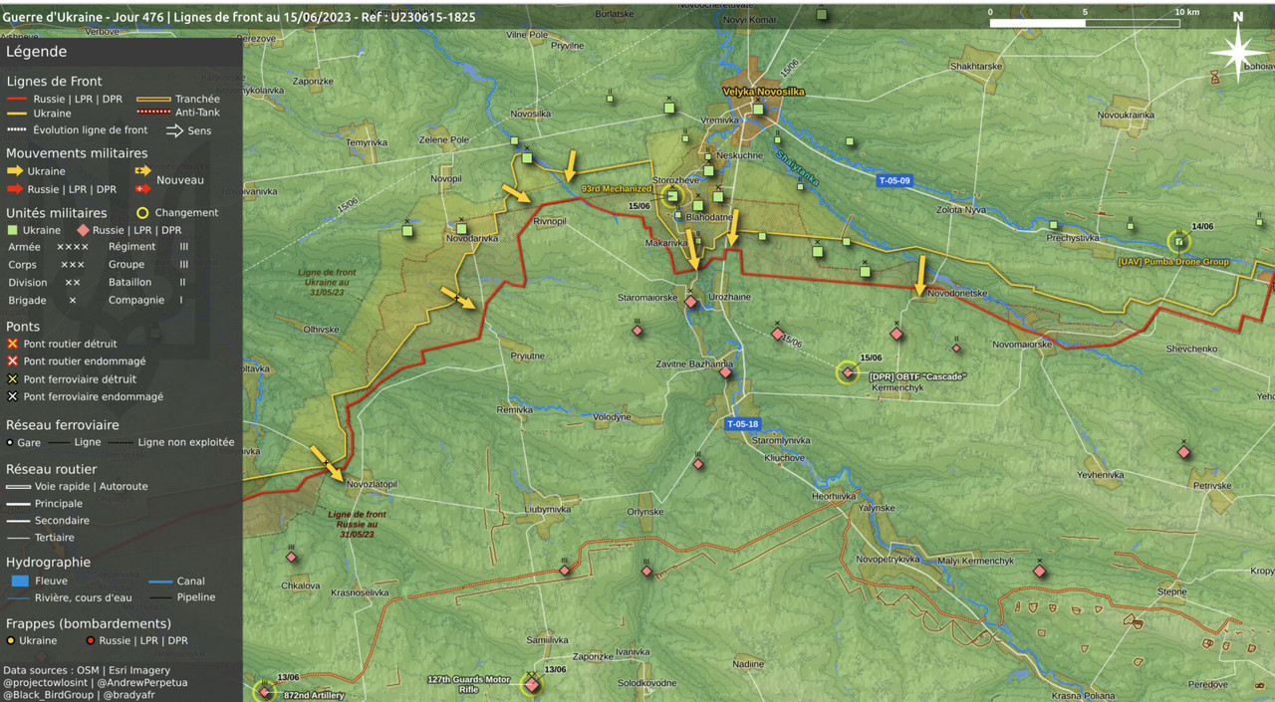Click the OBTF "Cascade" unit marker

click(x=848, y=372)
